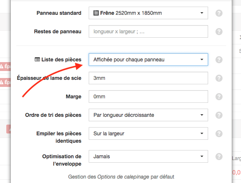
Task: Open the Jamais optimisation dropdown
Action: coord(148,156)
